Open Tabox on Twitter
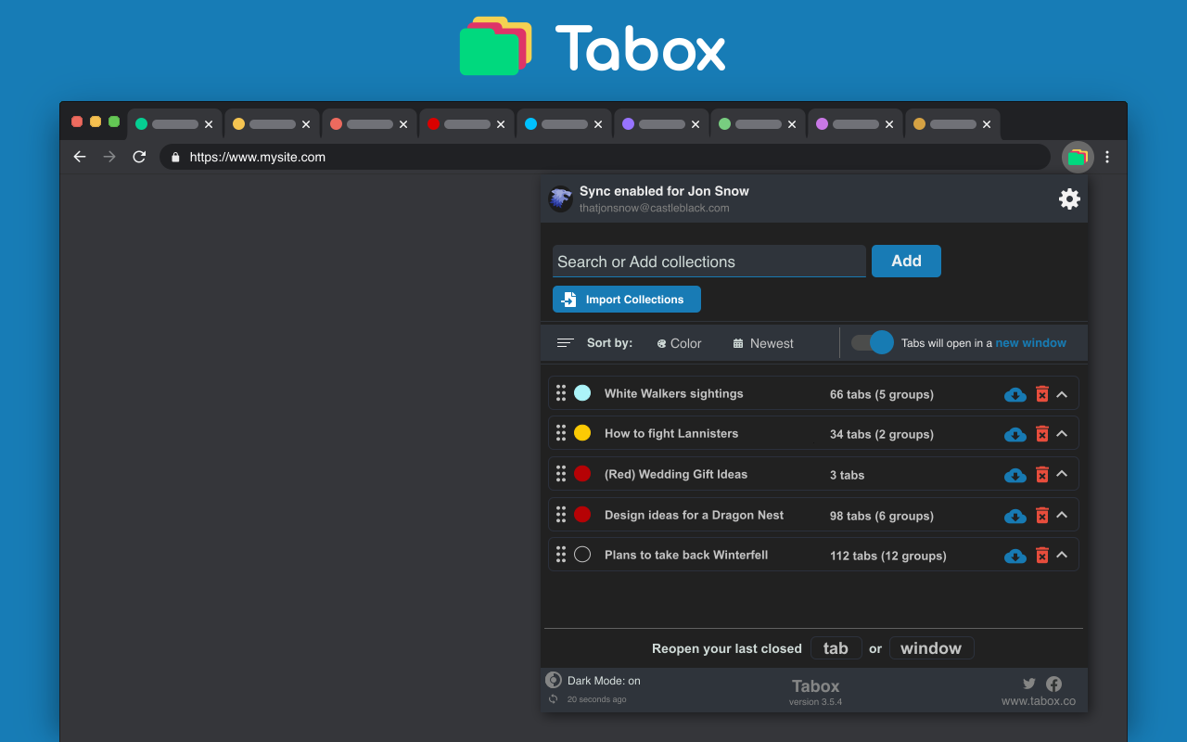Screen dimensions: 1187x742 pos(1028,683)
